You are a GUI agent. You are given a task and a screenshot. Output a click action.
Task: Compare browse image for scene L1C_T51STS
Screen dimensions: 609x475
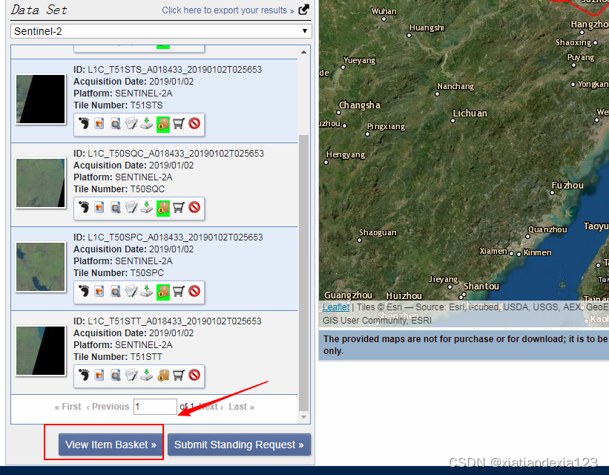click(x=116, y=124)
